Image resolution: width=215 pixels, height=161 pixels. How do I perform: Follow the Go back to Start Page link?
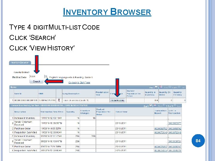[79, 83]
